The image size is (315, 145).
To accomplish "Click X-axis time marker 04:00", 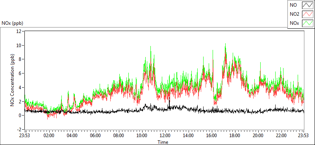I will [72, 136].
